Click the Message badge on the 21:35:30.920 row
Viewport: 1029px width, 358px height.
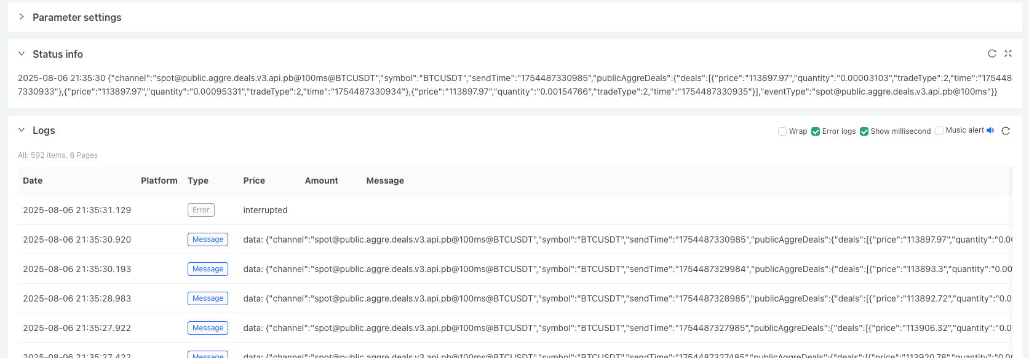tap(207, 239)
